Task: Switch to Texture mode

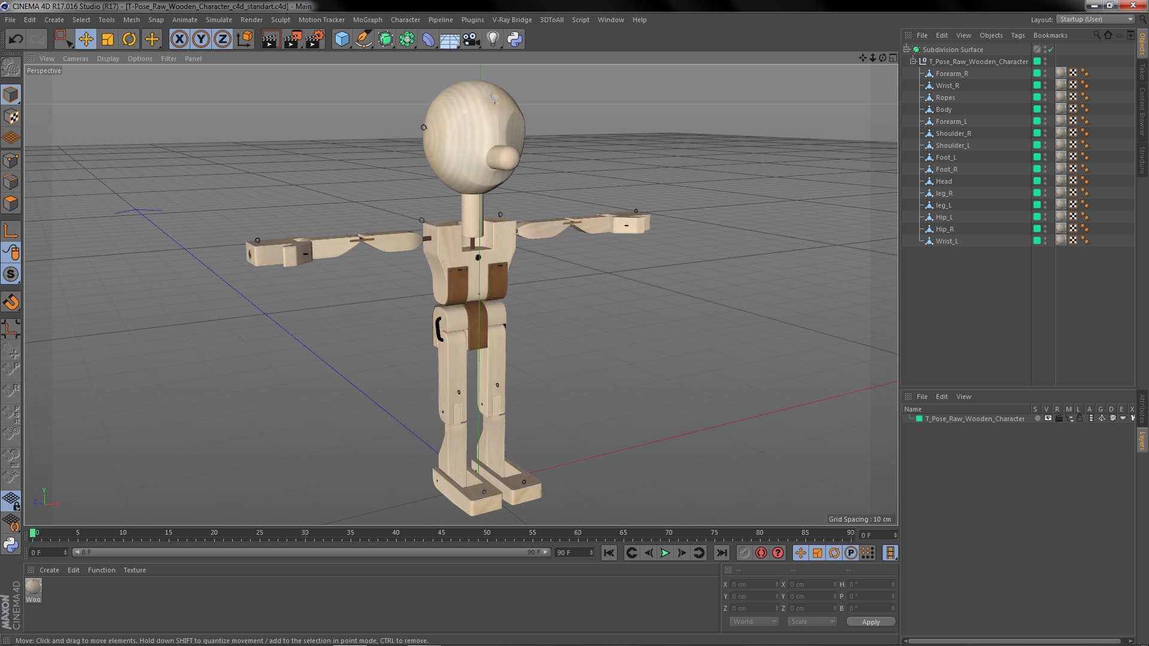Action: point(11,116)
